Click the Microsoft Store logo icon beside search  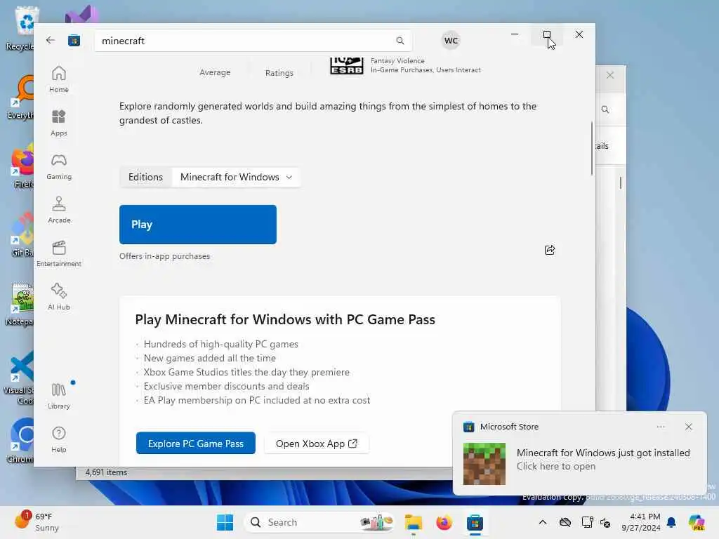click(74, 41)
